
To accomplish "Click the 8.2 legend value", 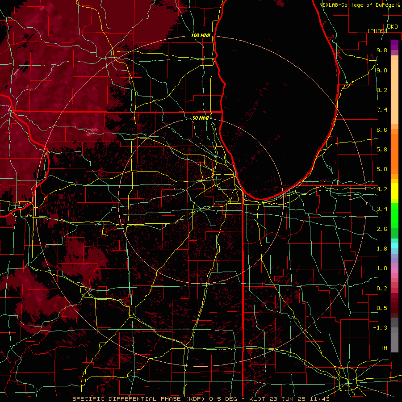I will click(382, 90).
